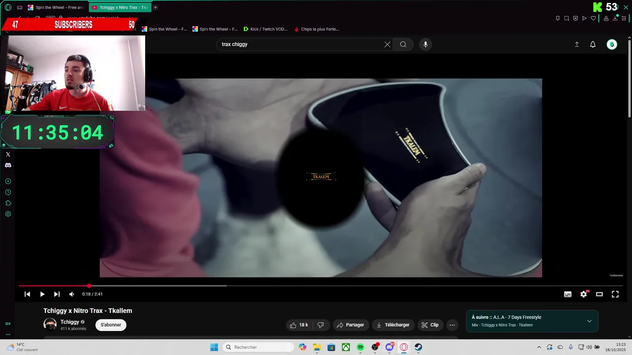Create a Clip with the scissors button
This screenshot has height=355, width=632.
(x=430, y=325)
